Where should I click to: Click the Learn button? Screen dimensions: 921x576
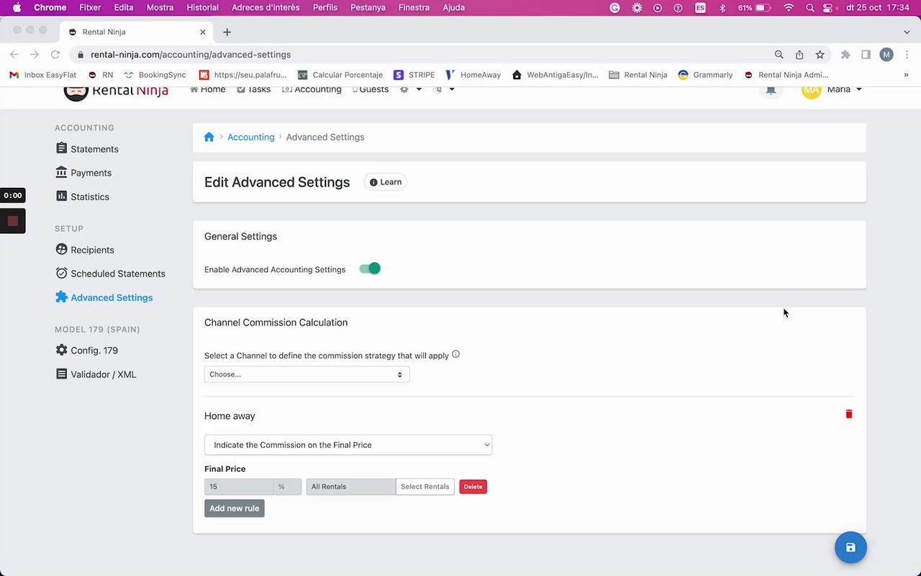click(386, 182)
